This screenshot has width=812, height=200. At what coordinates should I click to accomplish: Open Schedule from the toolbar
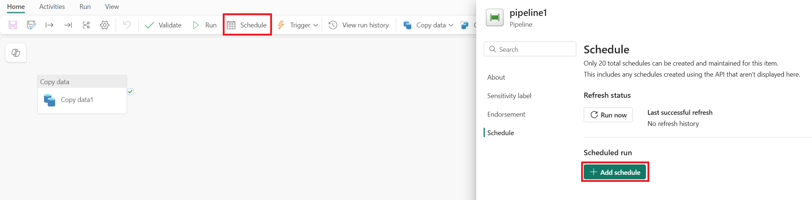247,25
